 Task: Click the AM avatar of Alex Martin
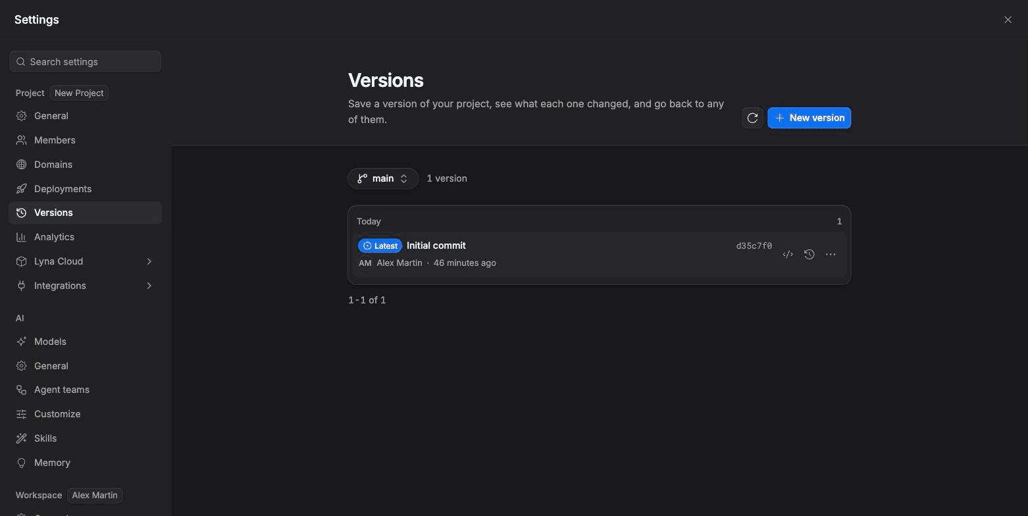click(365, 263)
